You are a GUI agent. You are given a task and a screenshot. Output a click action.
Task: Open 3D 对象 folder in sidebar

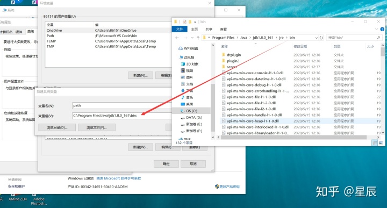190,64
